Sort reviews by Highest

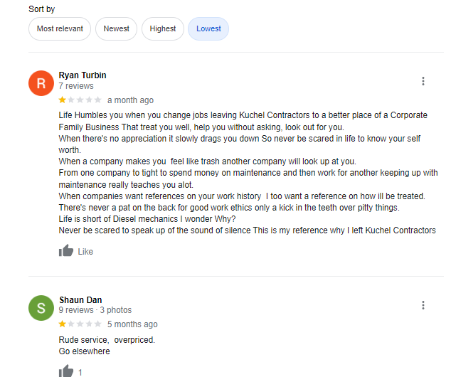coord(163,29)
